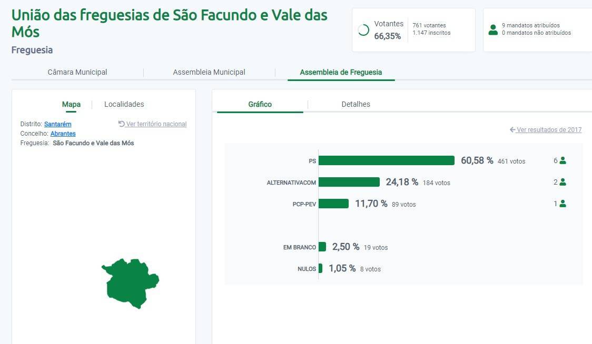Click the green freguesia map shape
The image size is (592, 344).
tap(130, 282)
